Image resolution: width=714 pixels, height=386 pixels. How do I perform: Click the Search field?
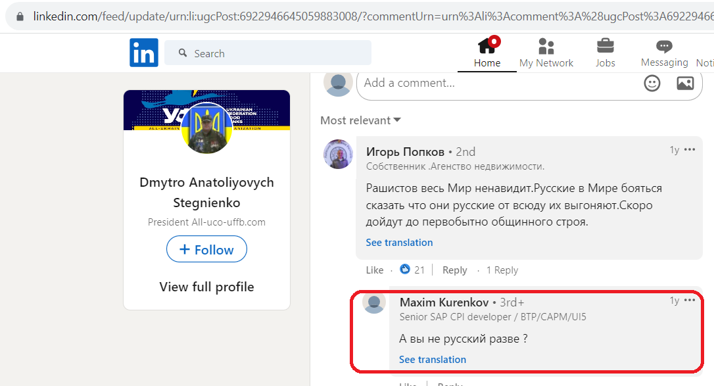[268, 53]
